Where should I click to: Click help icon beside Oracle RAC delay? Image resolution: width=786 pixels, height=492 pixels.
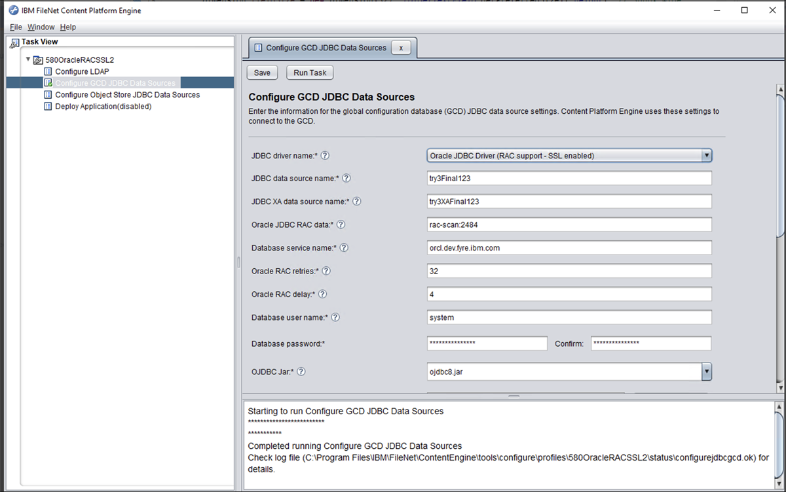(322, 294)
